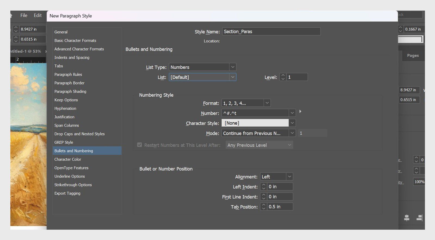Adjust stepper beside top-left 8.9427 in
435x240 pixels.
(16, 29)
